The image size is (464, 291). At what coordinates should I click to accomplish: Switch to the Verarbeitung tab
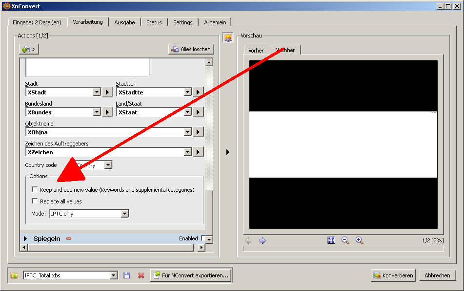(x=88, y=22)
